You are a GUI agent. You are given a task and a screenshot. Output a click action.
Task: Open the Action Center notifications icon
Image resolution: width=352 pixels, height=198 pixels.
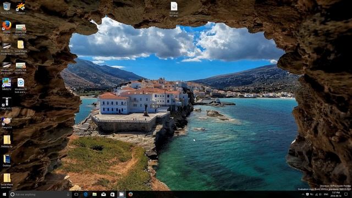pos(346,194)
